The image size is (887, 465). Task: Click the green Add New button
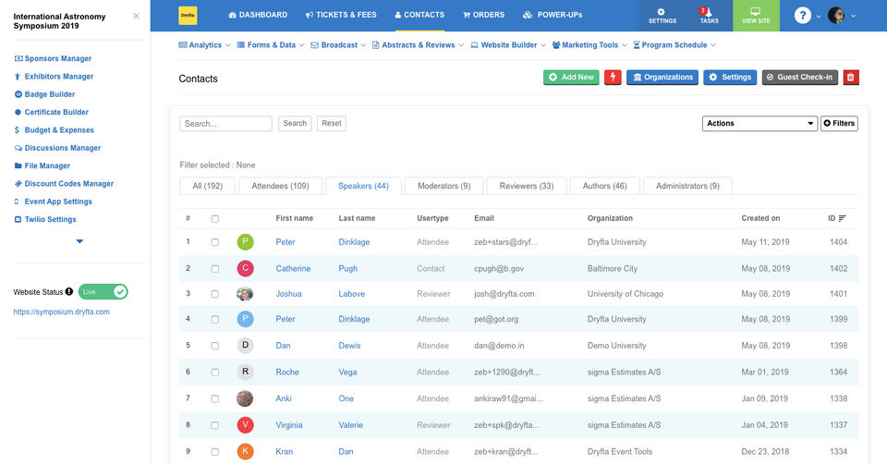571,78
